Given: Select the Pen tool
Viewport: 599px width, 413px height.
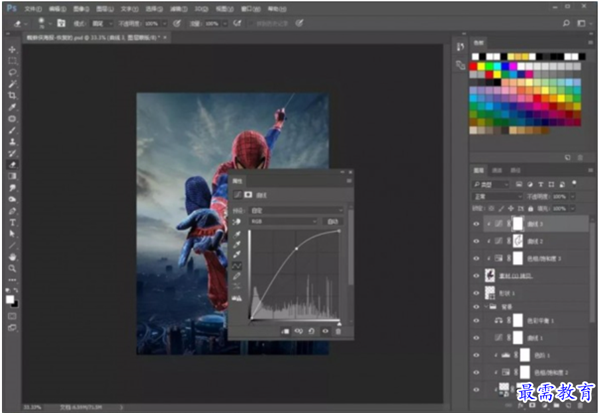Looking at the screenshot, I should pyautogui.click(x=12, y=211).
